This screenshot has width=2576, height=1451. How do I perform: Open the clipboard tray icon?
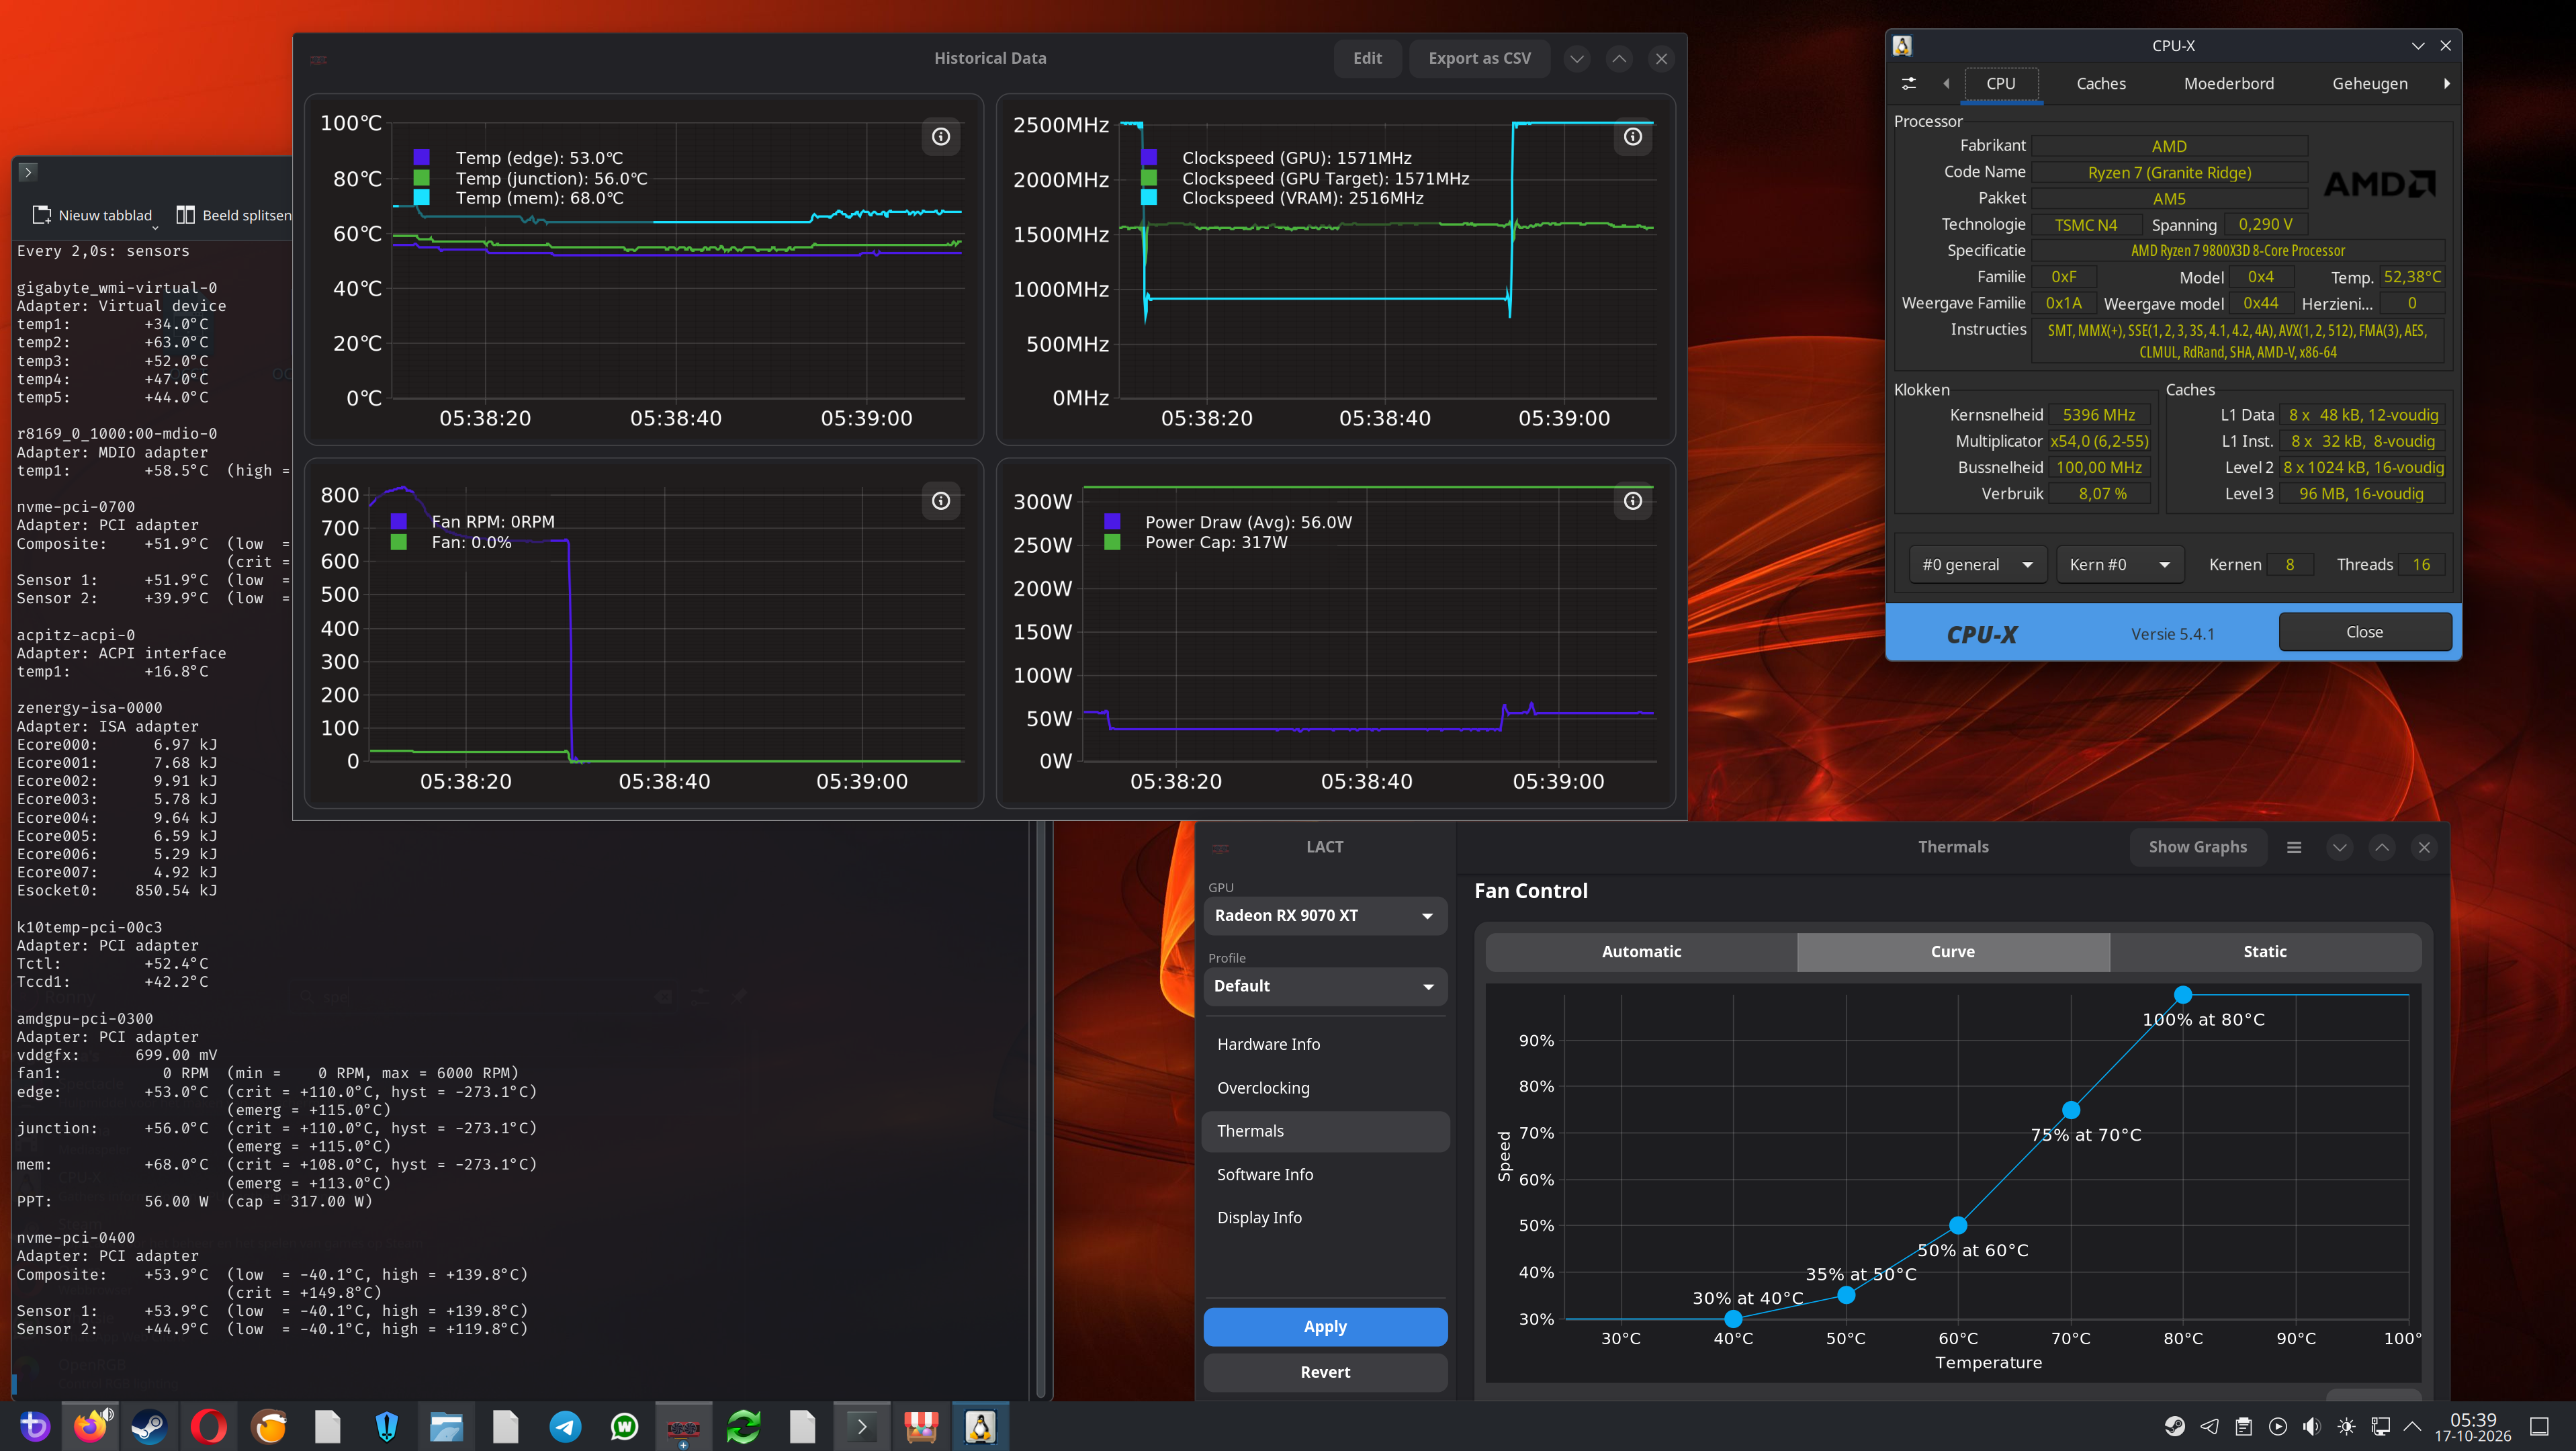[2244, 1426]
